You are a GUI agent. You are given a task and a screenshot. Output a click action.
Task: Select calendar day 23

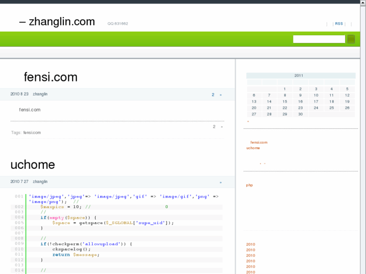click(301, 108)
